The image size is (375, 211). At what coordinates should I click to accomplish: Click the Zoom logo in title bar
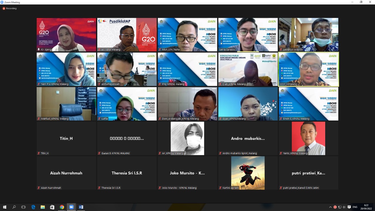[2, 2]
